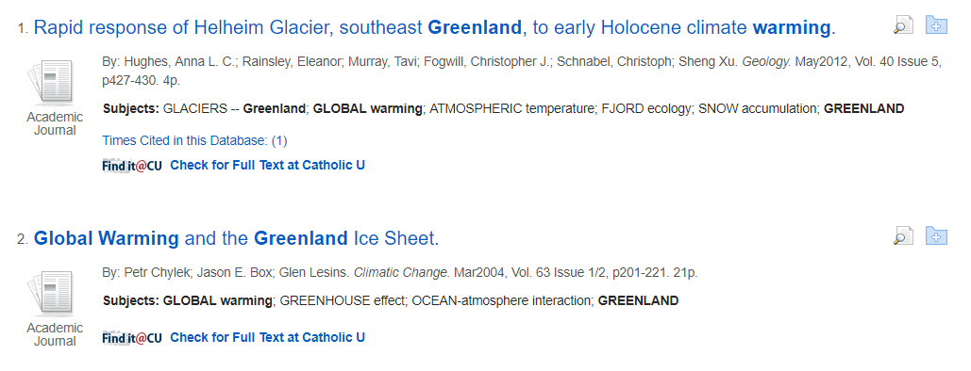Image resolution: width=971 pixels, height=371 pixels.
Task: Check for Full Text at Catholic U for result 2
Action: coord(268,338)
